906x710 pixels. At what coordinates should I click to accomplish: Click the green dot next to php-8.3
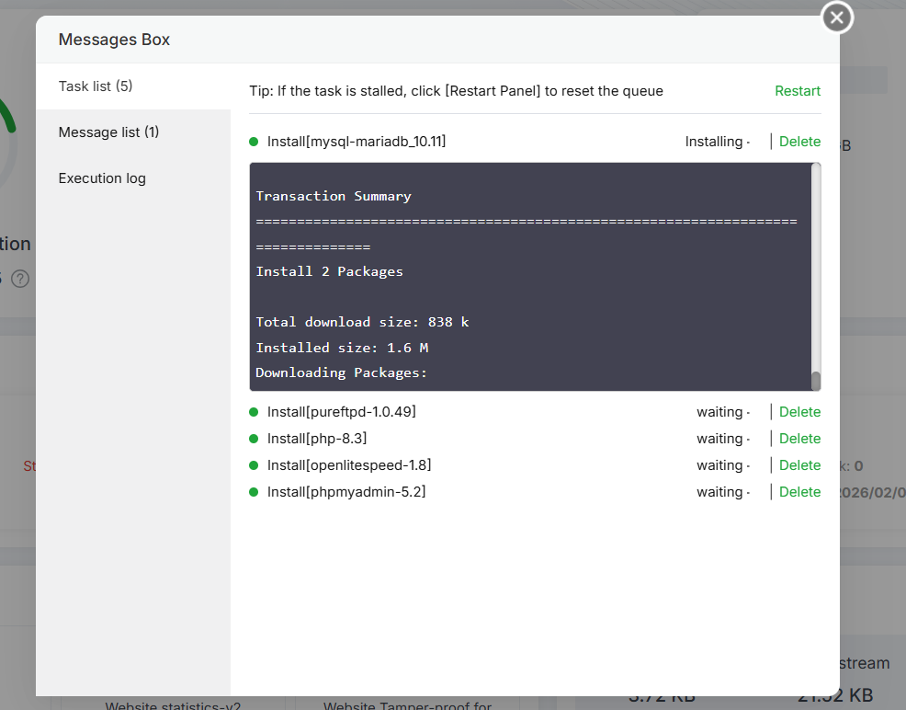(x=254, y=439)
